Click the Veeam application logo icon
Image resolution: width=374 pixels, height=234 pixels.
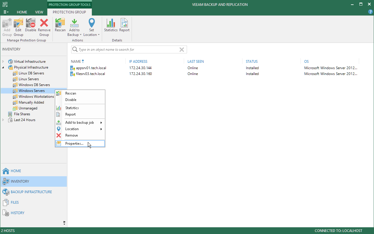[x=5, y=4]
